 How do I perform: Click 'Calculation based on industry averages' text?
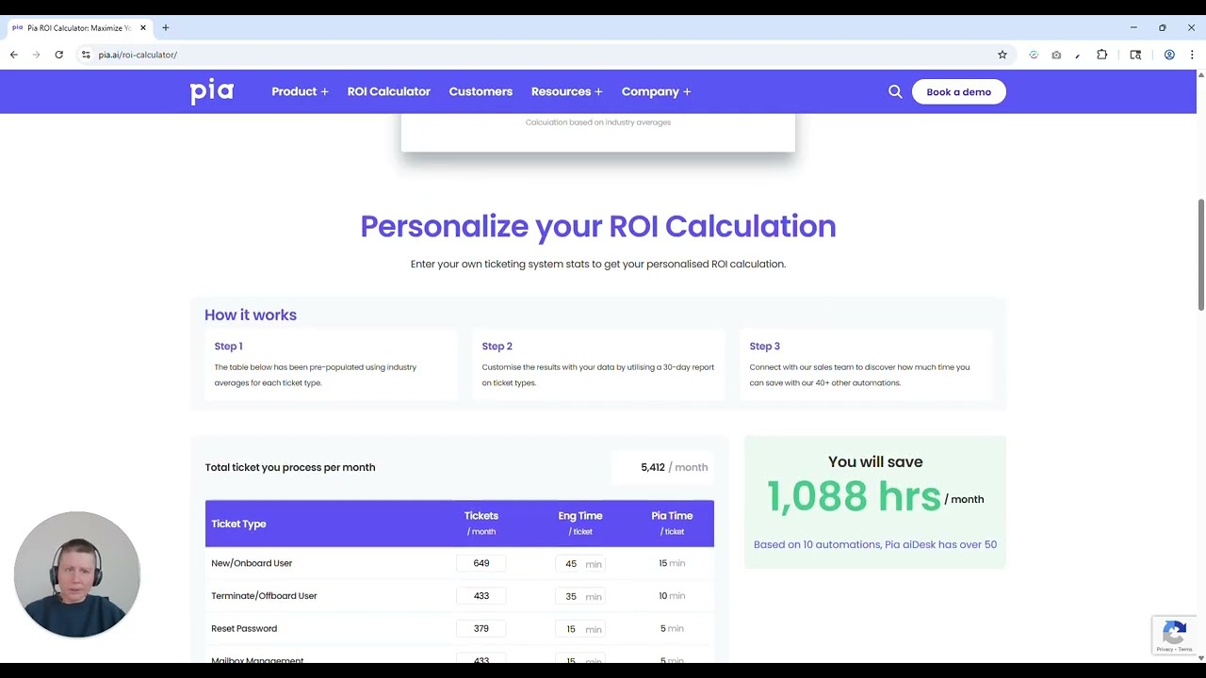598,122
